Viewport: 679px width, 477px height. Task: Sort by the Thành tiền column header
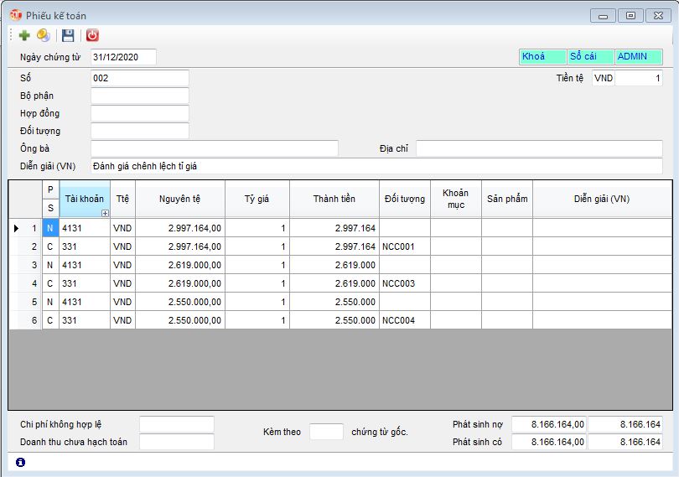coord(334,199)
